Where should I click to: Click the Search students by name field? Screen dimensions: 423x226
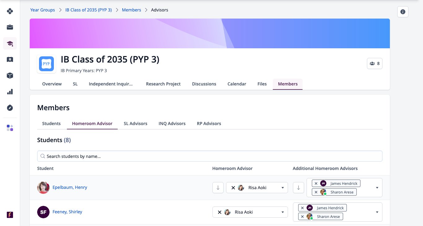pyautogui.click(x=210, y=156)
